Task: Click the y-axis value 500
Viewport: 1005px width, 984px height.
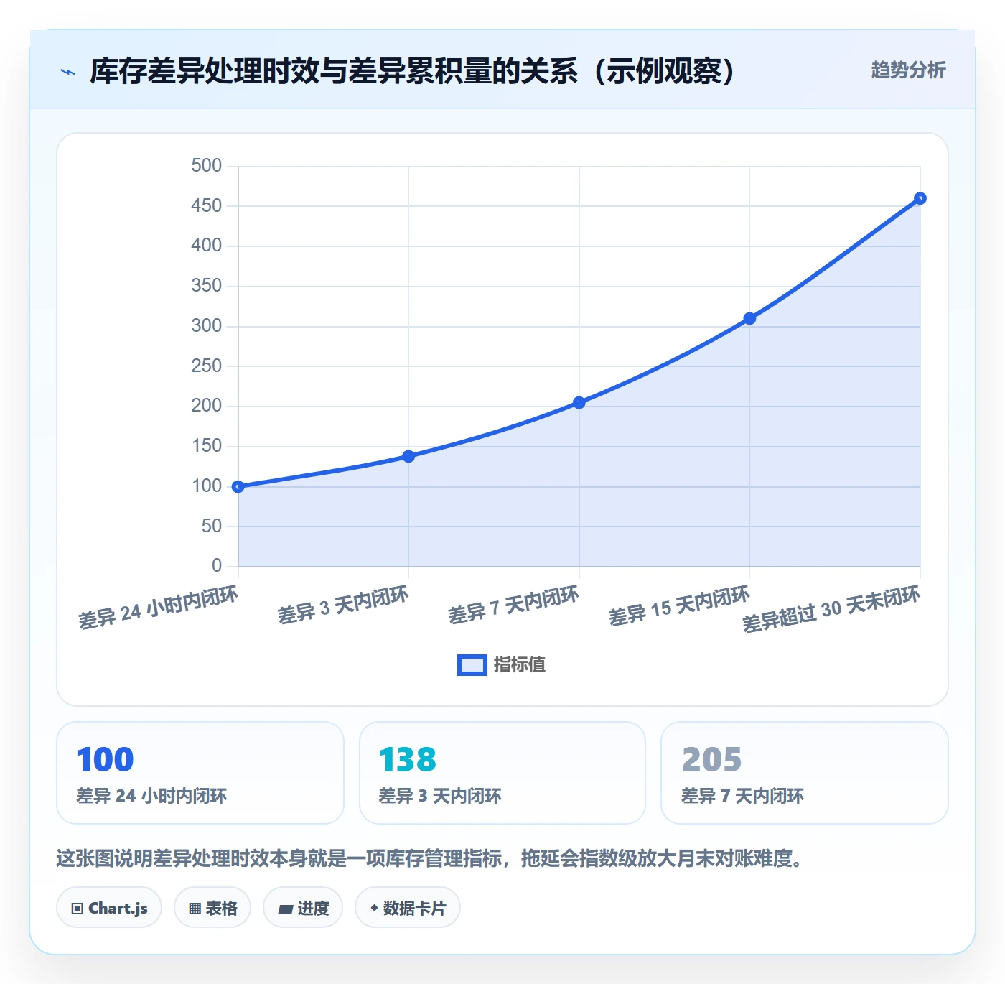Action: point(207,166)
